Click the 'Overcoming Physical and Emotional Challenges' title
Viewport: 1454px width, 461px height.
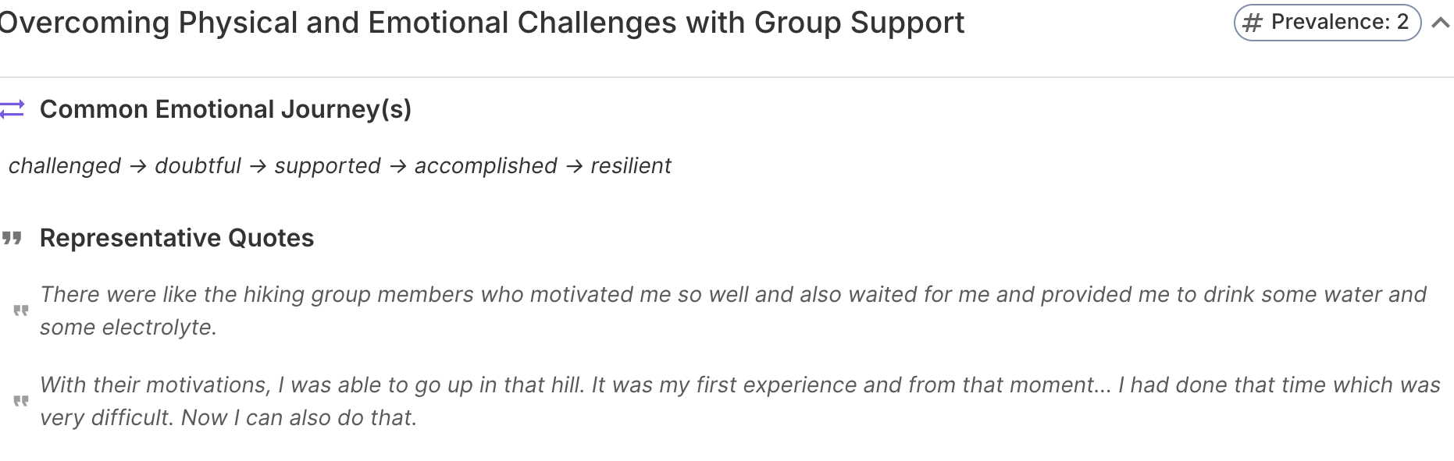(481, 23)
